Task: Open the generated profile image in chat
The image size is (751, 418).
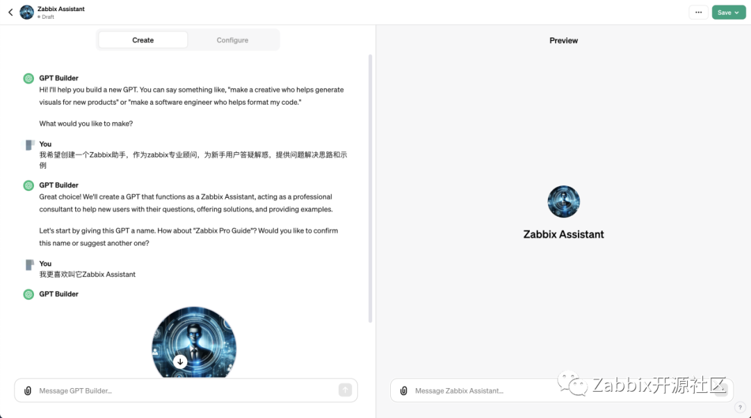Action: (x=194, y=342)
